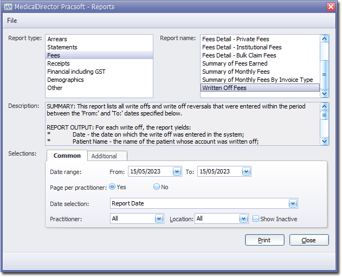Click the Report name scrollbar thumb
This screenshot has width=342, height=277.
325,74
